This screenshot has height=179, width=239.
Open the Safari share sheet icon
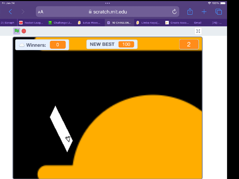[x=190, y=11]
